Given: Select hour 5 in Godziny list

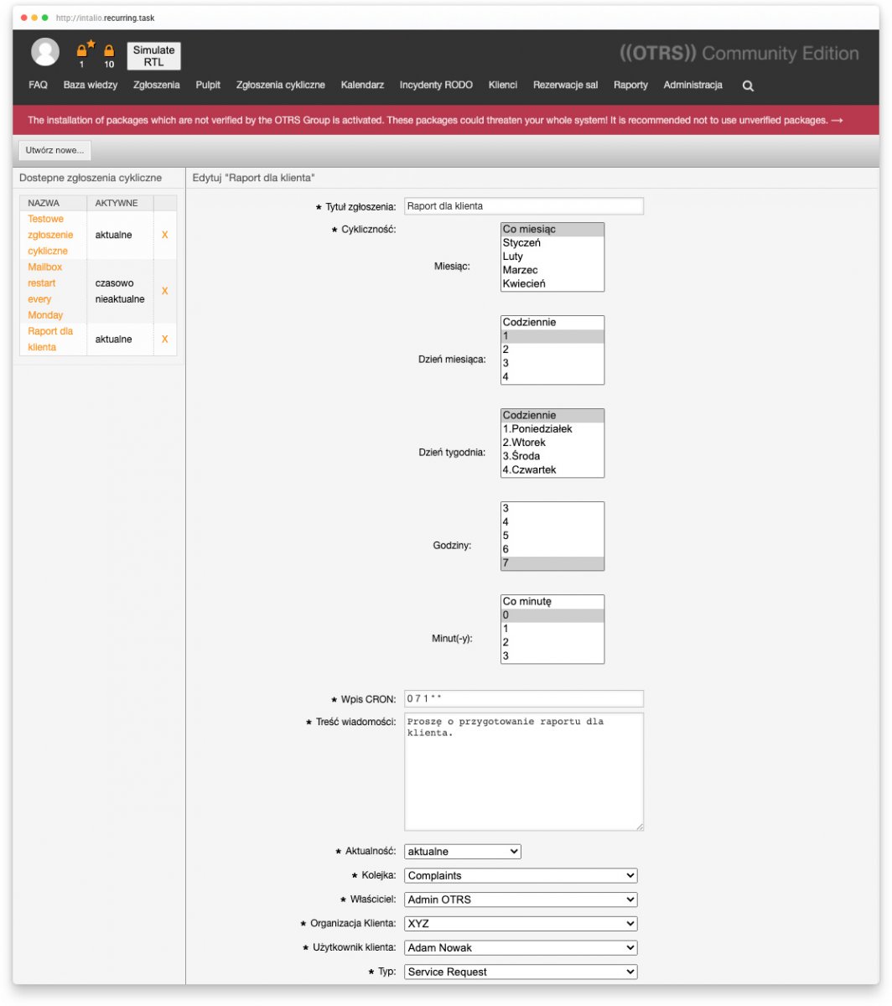Looking at the screenshot, I should pos(552,536).
